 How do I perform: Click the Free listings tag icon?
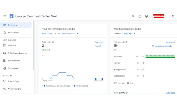(5, 81)
